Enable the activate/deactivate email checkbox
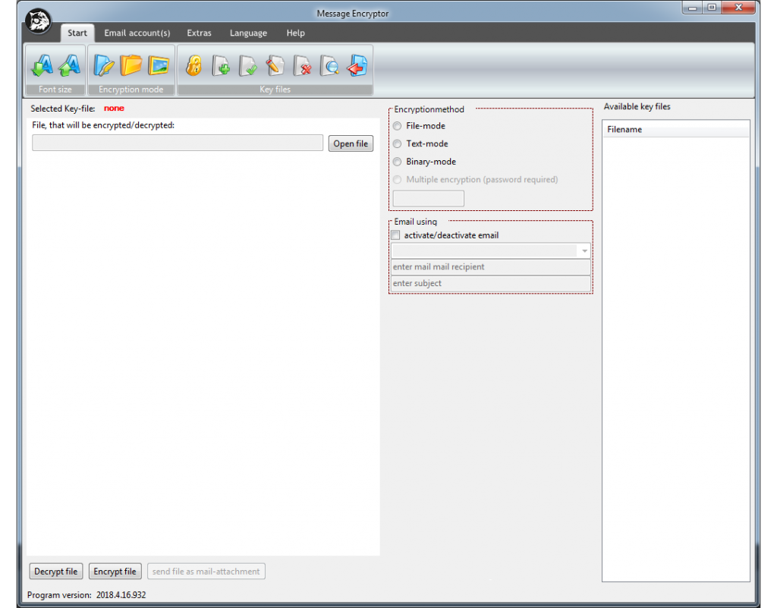 [x=395, y=235]
